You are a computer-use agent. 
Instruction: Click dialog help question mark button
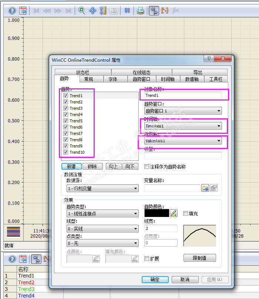point(209,58)
